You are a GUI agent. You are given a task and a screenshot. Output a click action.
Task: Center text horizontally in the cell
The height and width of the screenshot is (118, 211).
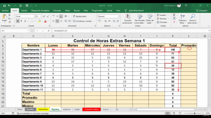click(x=57, y=21)
